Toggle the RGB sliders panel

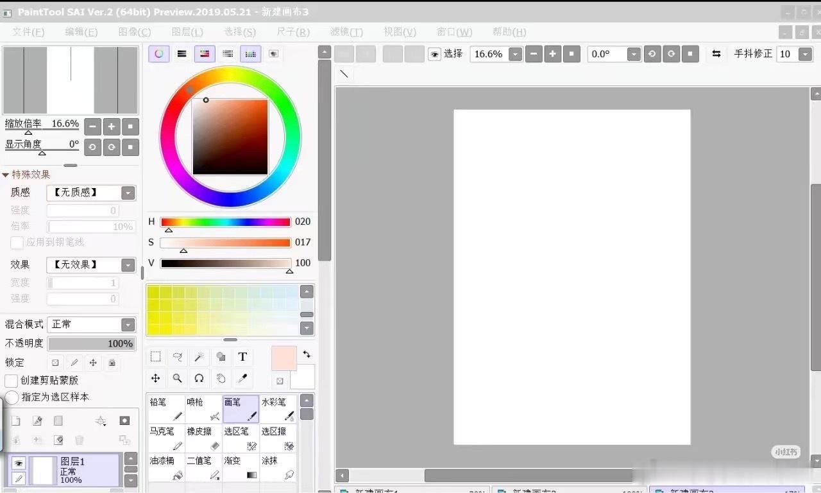(182, 54)
